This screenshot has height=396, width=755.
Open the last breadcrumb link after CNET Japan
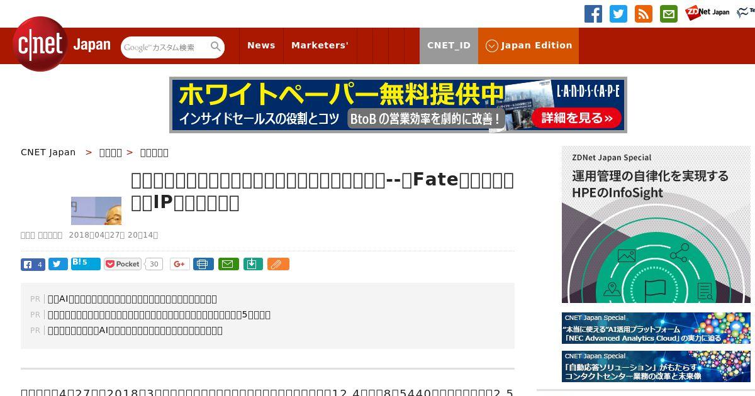tap(154, 152)
